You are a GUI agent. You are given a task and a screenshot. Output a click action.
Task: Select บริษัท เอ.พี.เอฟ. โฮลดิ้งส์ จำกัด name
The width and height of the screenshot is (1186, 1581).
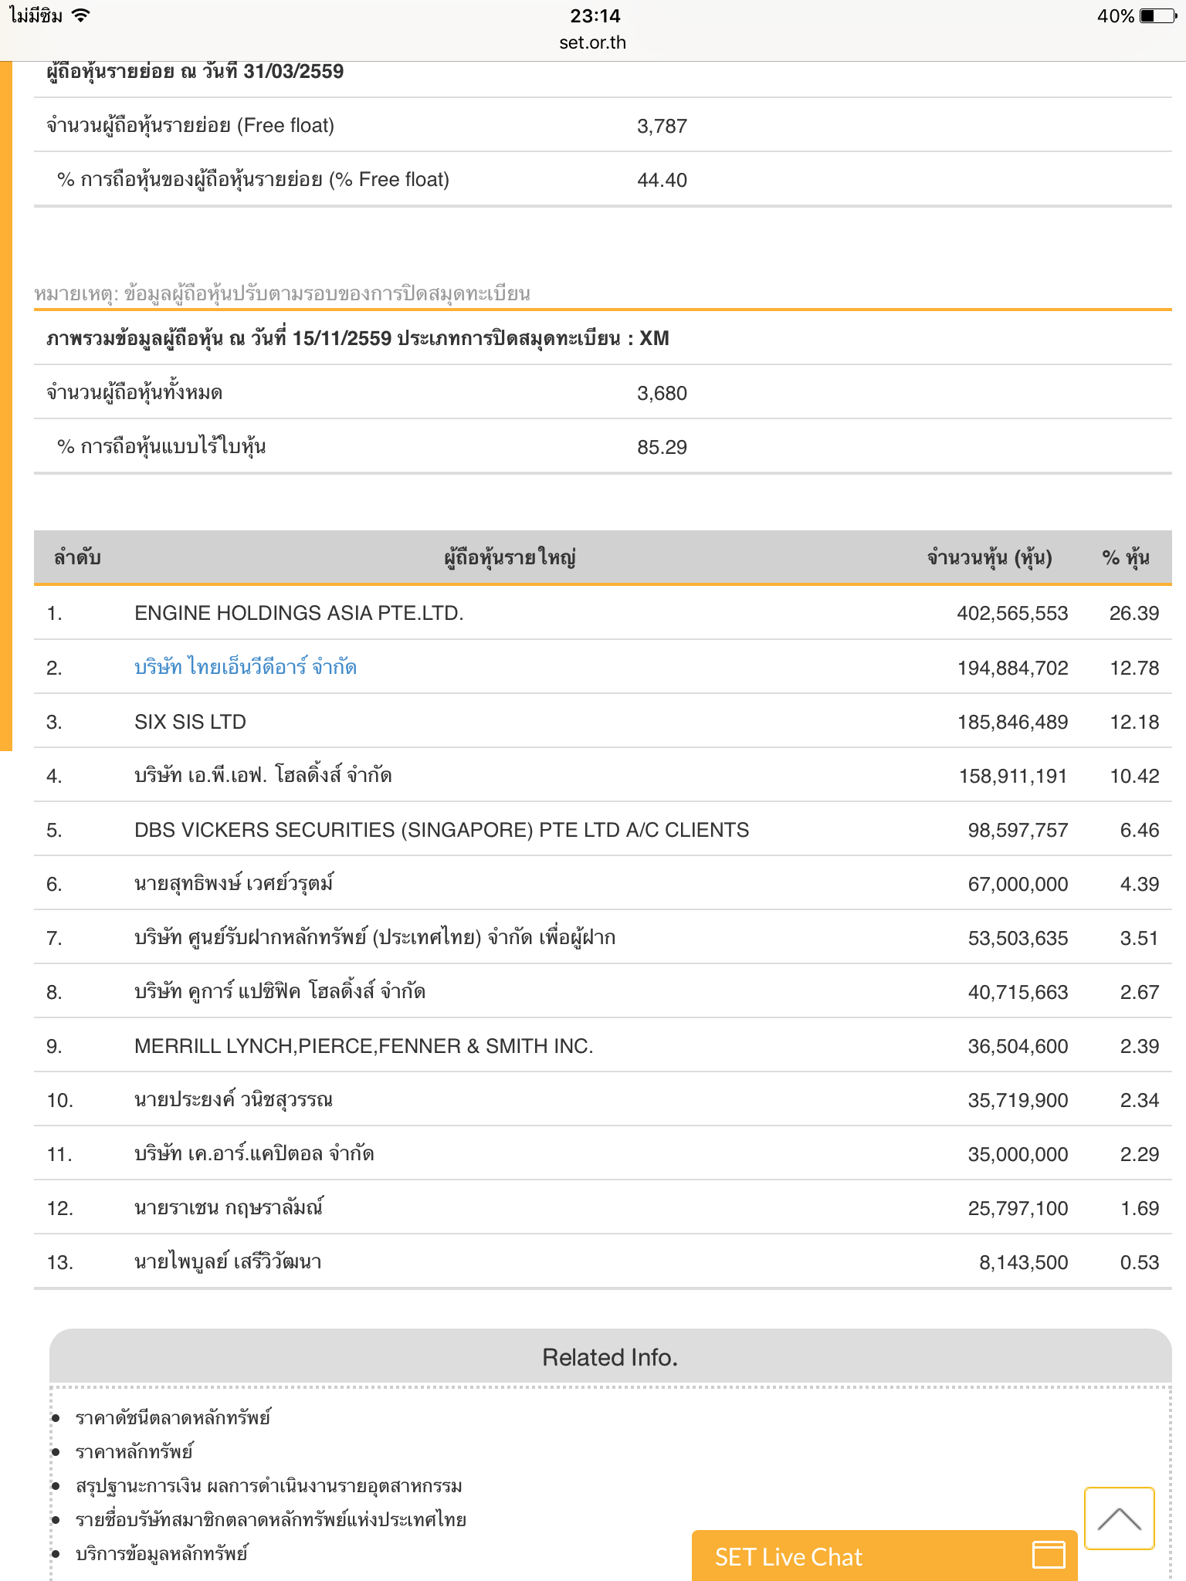[263, 775]
